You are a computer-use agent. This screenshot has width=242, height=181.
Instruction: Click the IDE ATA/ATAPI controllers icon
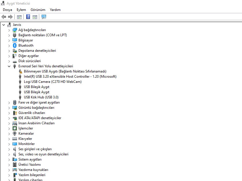15,118
